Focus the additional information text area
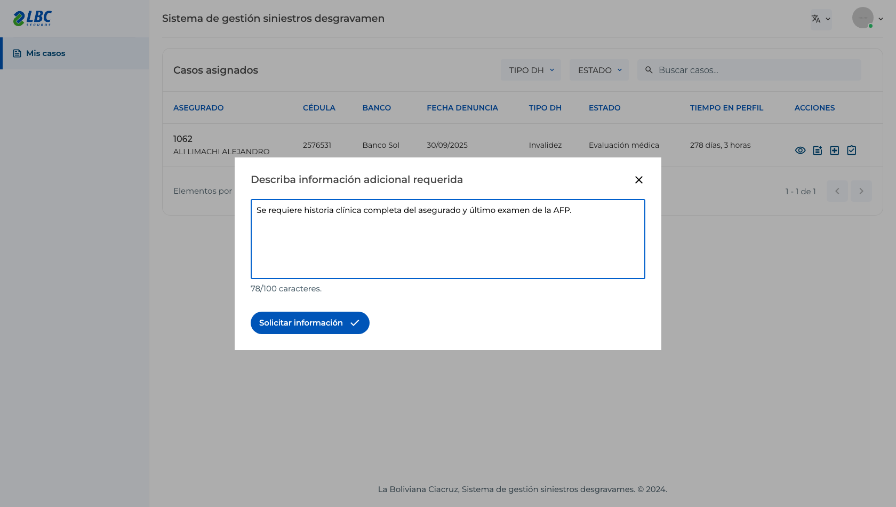The width and height of the screenshot is (896, 507). click(x=448, y=239)
